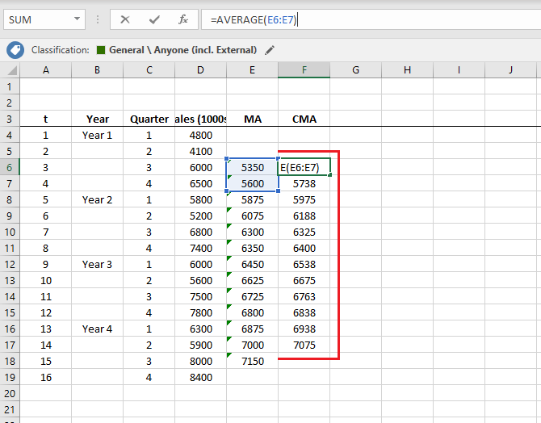Select row 6 header

click(x=10, y=167)
